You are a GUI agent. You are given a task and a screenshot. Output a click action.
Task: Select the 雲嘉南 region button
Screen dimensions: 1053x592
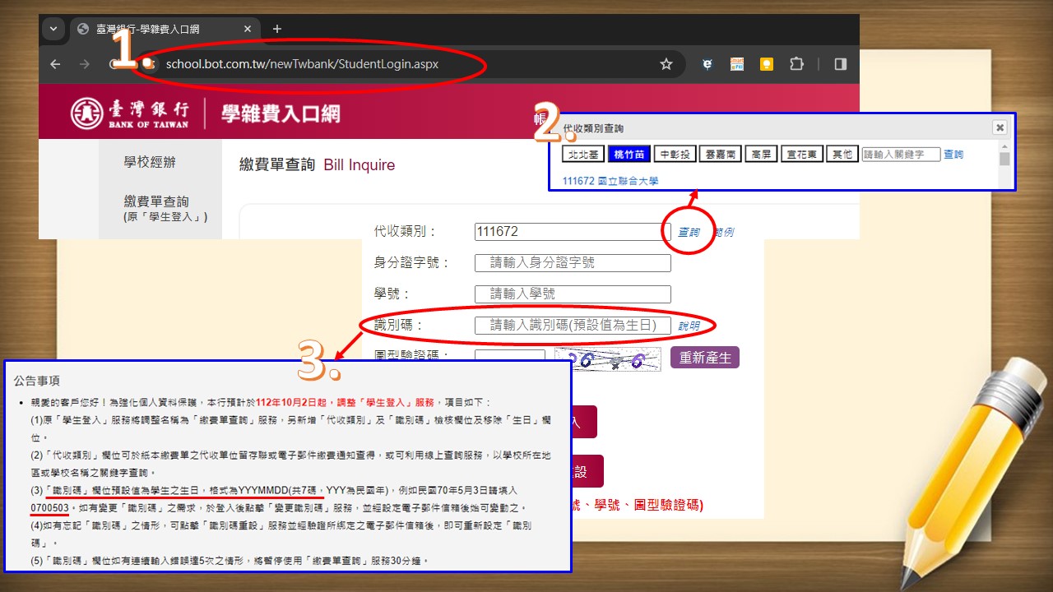720,154
